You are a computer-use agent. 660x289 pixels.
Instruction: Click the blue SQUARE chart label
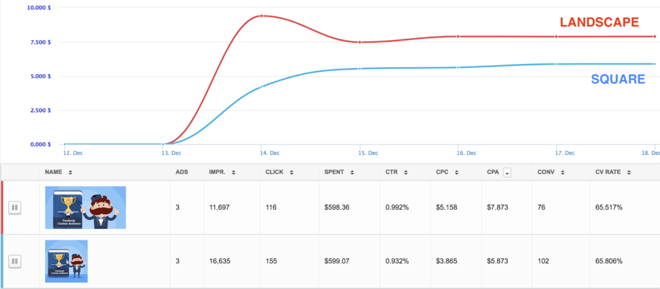pyautogui.click(x=618, y=79)
